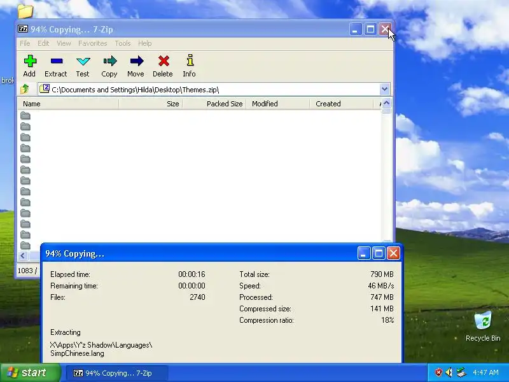Sort by the Size column header
The width and height of the screenshot is (509, 382).
(150, 104)
